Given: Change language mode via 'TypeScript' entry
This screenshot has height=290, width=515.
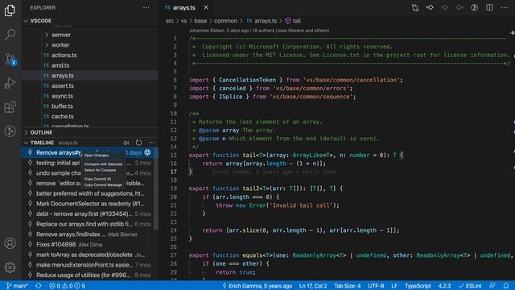Looking at the screenshot, I should click(x=418, y=286).
